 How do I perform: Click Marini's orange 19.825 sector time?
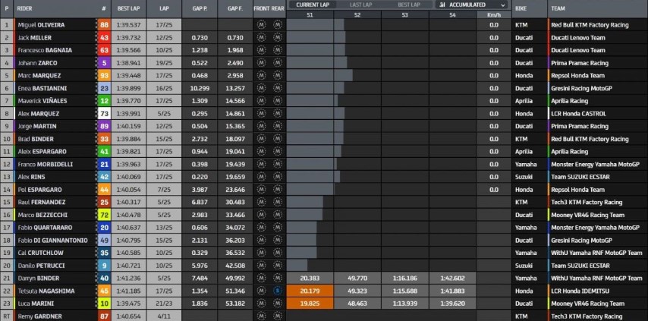pos(310,303)
